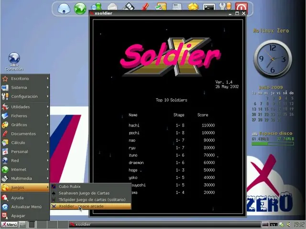Click the volume speaker tray icon

(288, 225)
